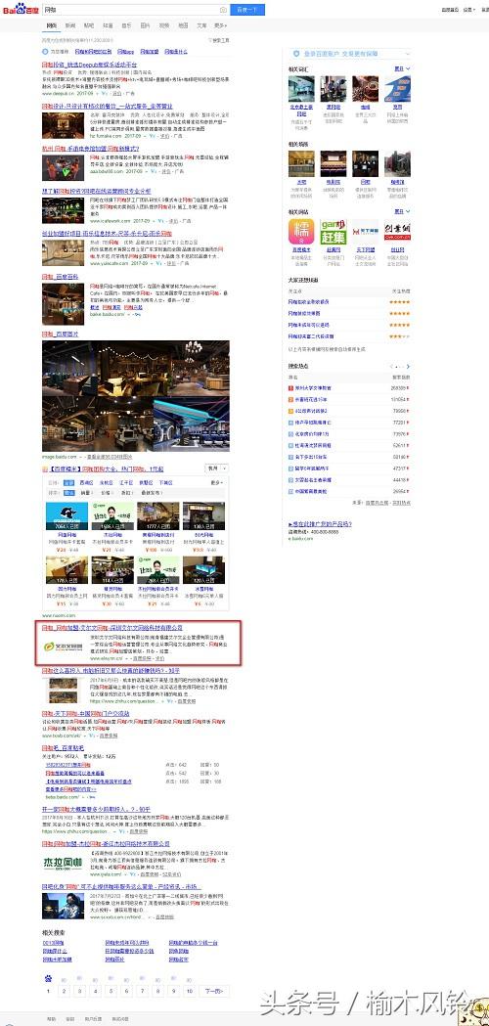Click Baidu paw icon above page 1
This screenshot has height=1026, width=489.
(x=48, y=979)
